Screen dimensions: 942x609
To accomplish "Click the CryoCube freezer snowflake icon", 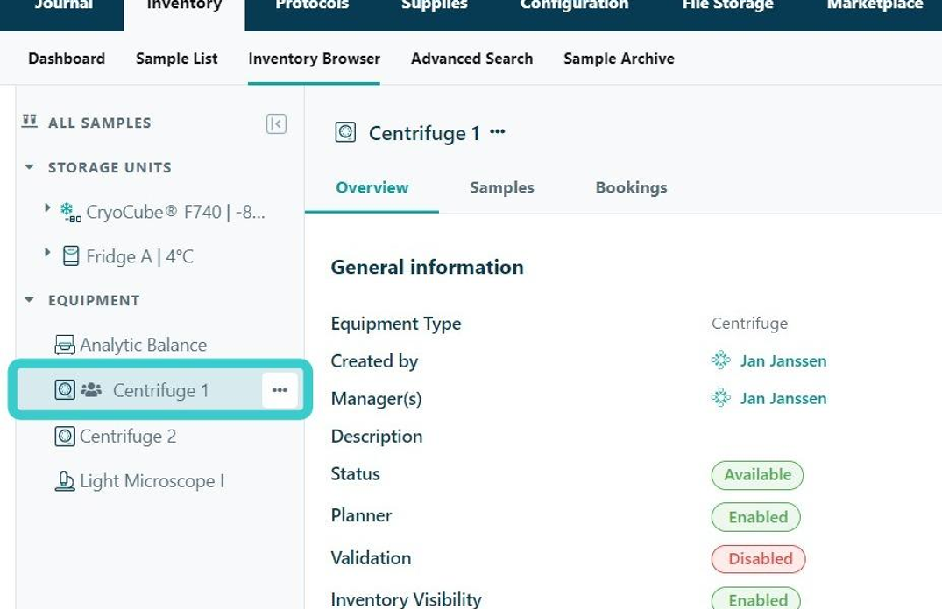I will (70, 212).
